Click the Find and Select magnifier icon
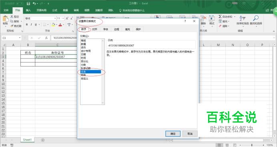The width and height of the screenshot is (277, 147). tap(256, 18)
